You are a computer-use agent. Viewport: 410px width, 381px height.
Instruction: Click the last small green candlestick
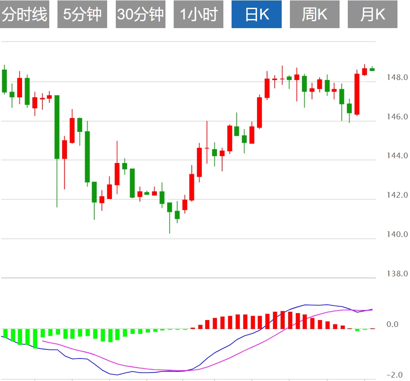point(372,69)
